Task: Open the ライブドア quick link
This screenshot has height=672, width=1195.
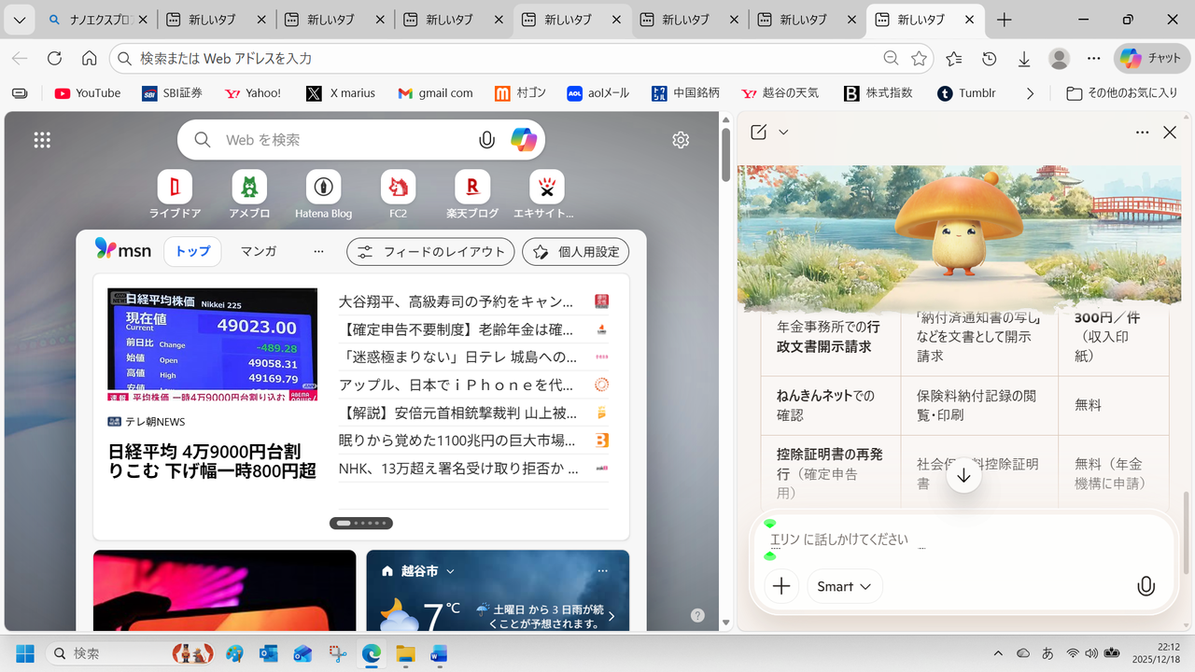Action: point(175,194)
